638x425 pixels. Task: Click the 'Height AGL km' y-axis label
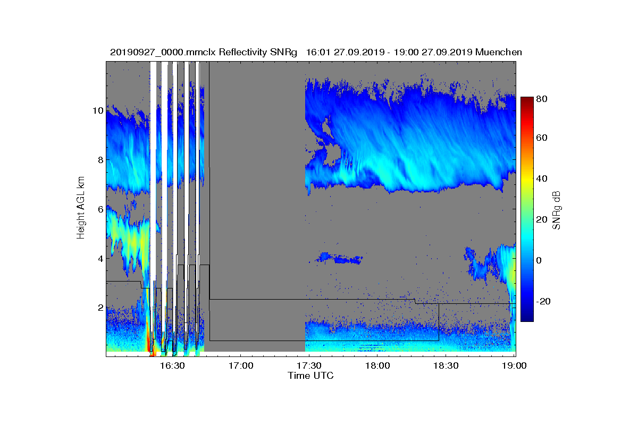coord(81,208)
